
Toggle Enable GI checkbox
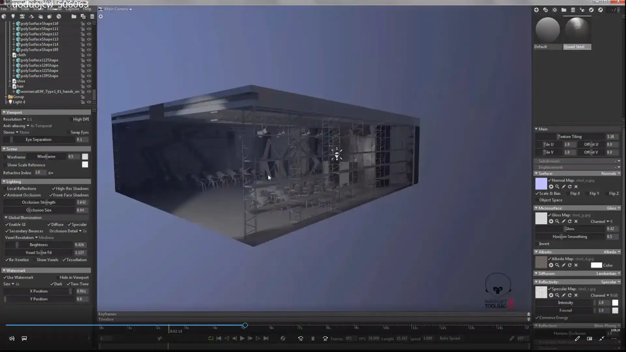pyautogui.click(x=7, y=225)
